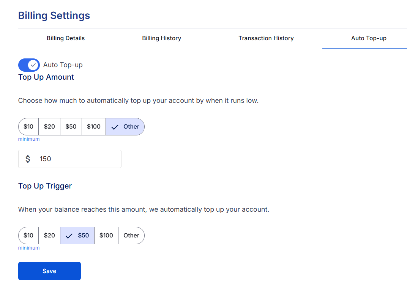Screen dimensions: 407x297
Task: Click the Save button
Action: click(49, 271)
